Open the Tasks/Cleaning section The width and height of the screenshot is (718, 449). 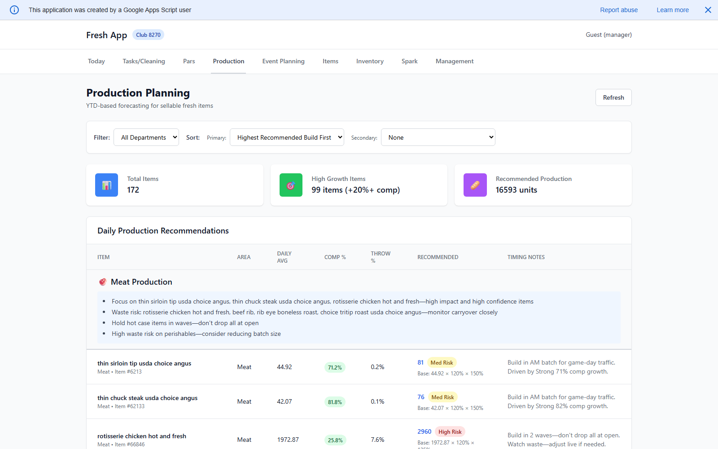144,61
